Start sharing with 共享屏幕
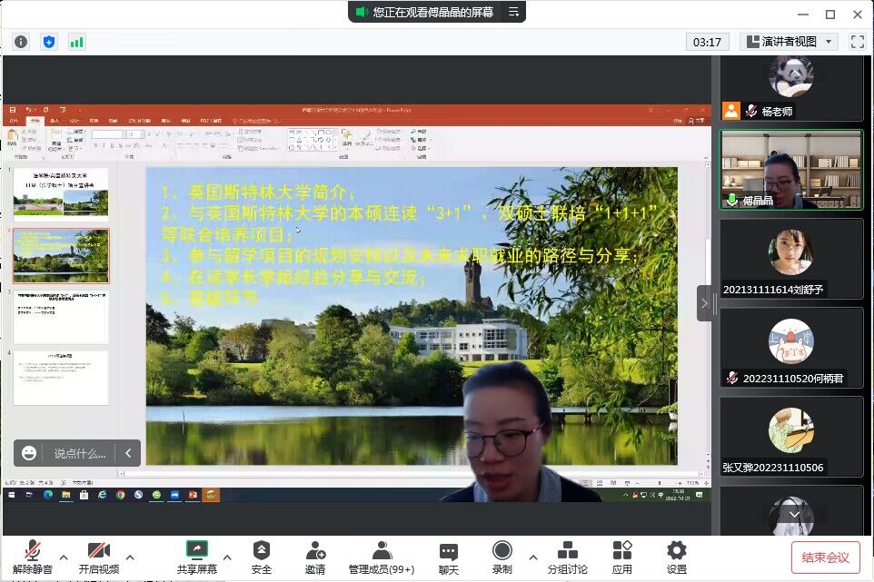 (197, 557)
